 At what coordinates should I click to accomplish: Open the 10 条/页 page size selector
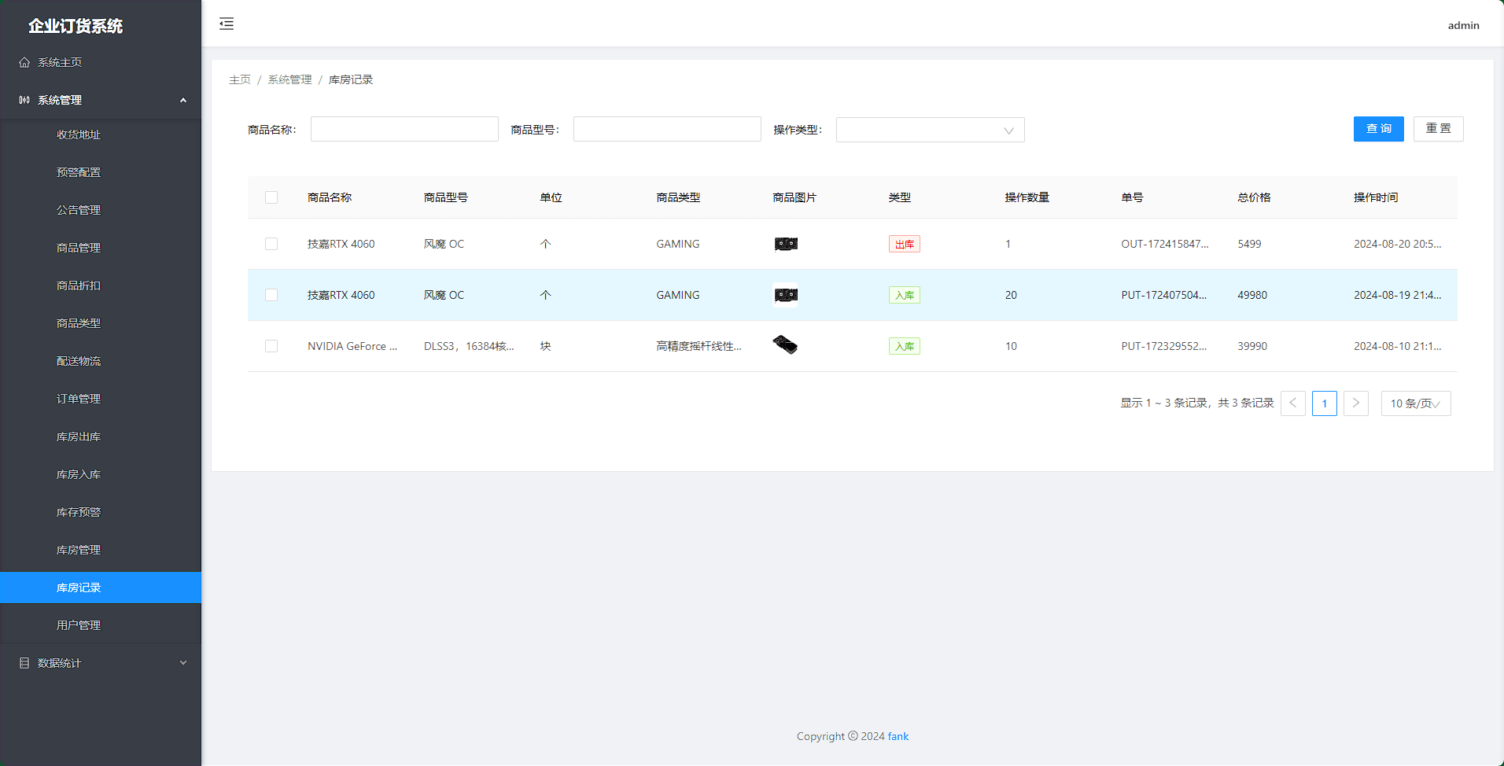pos(1416,403)
